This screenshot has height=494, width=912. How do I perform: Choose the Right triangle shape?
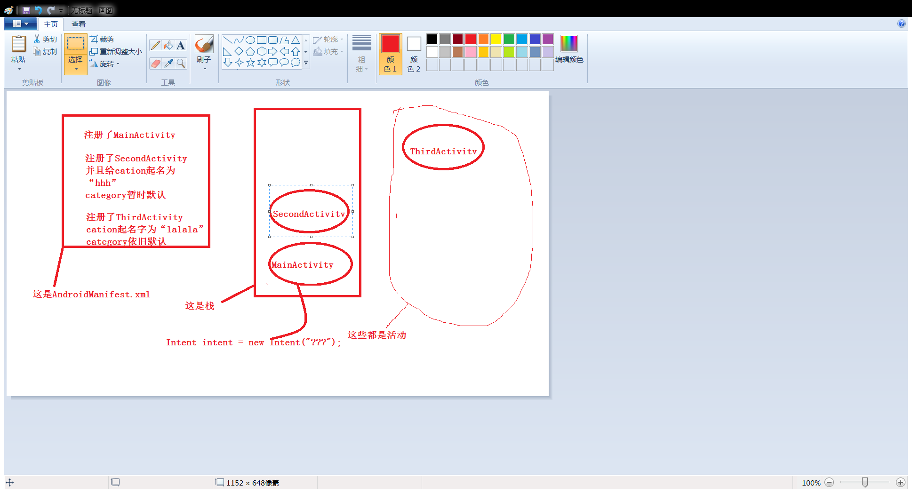click(x=227, y=51)
